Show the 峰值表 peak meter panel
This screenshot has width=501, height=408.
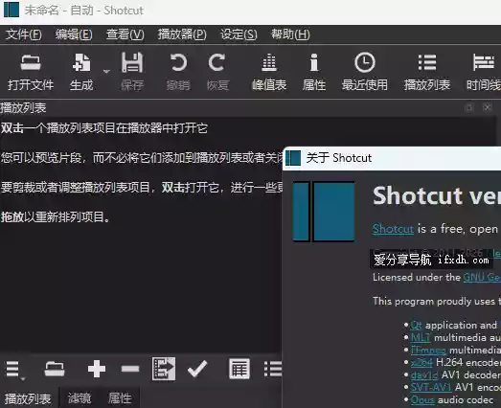269,72
